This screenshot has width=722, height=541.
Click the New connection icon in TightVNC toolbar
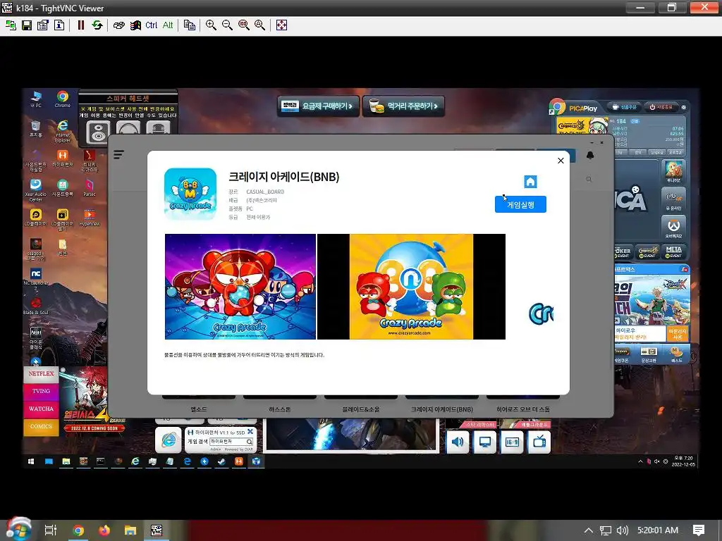tap(11, 25)
